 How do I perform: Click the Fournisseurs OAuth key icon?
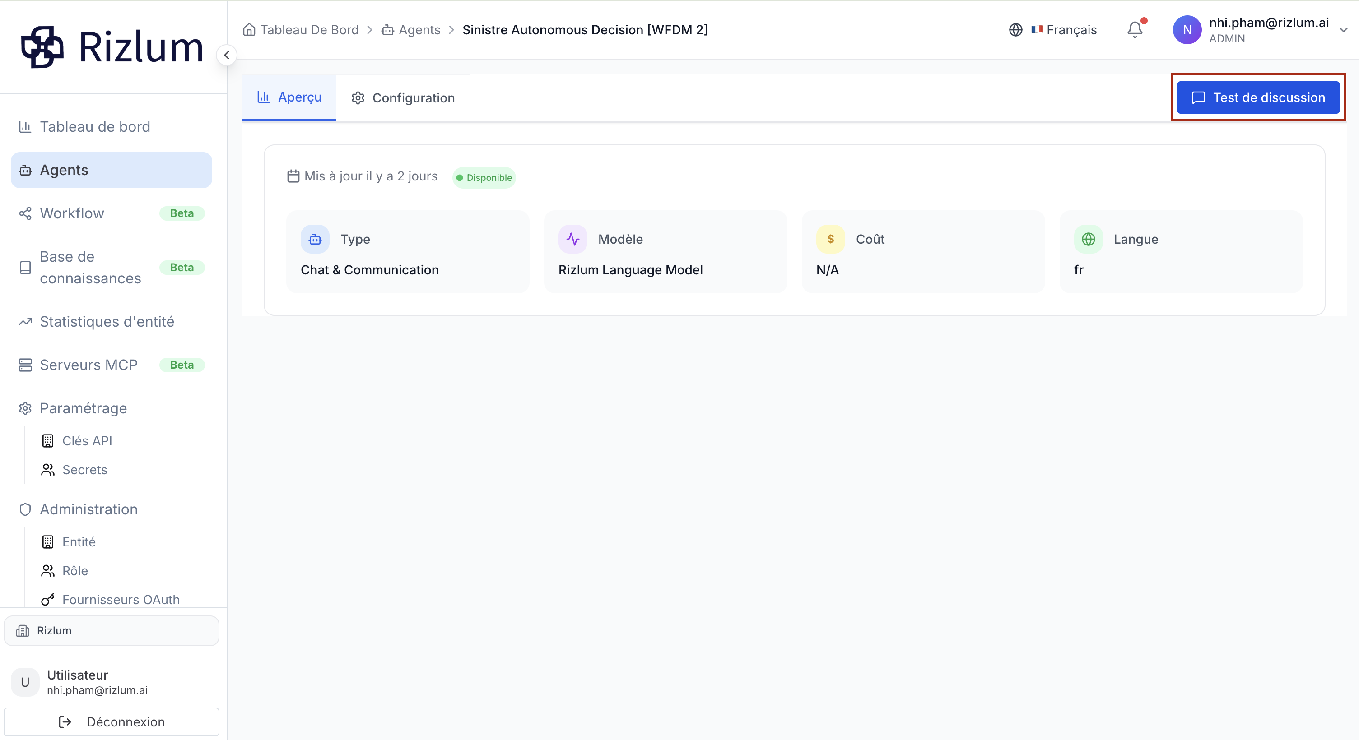point(48,599)
